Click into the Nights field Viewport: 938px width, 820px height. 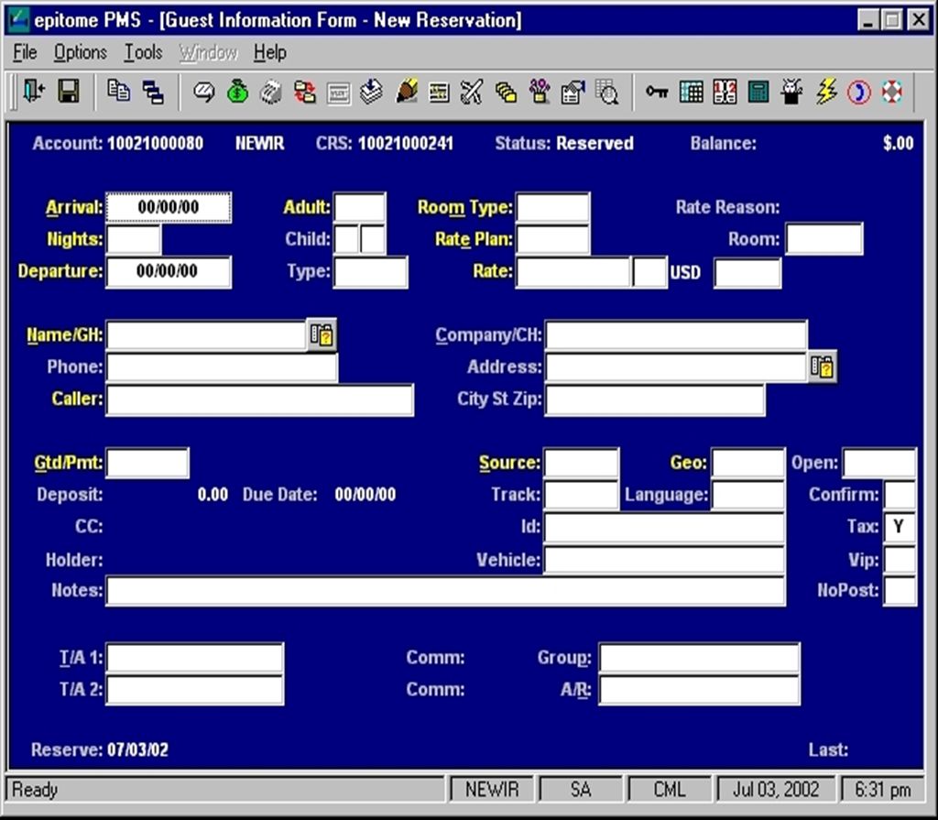click(x=134, y=239)
